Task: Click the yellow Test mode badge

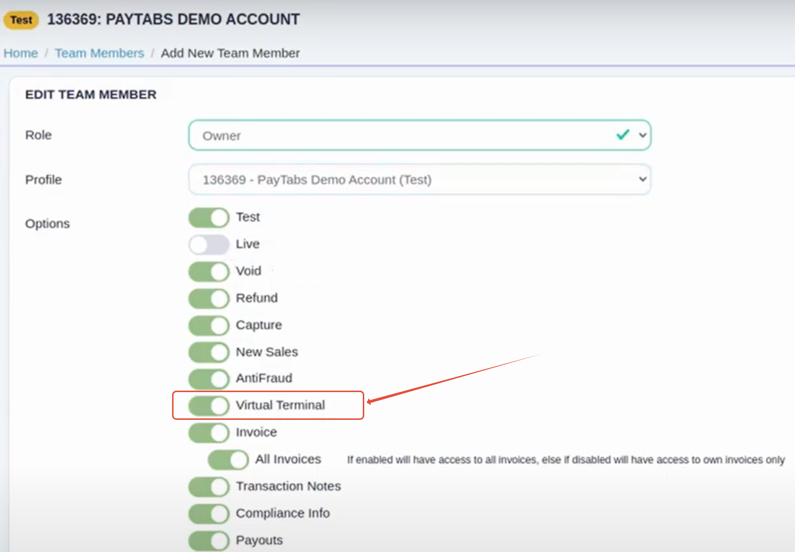Action: pos(21,20)
